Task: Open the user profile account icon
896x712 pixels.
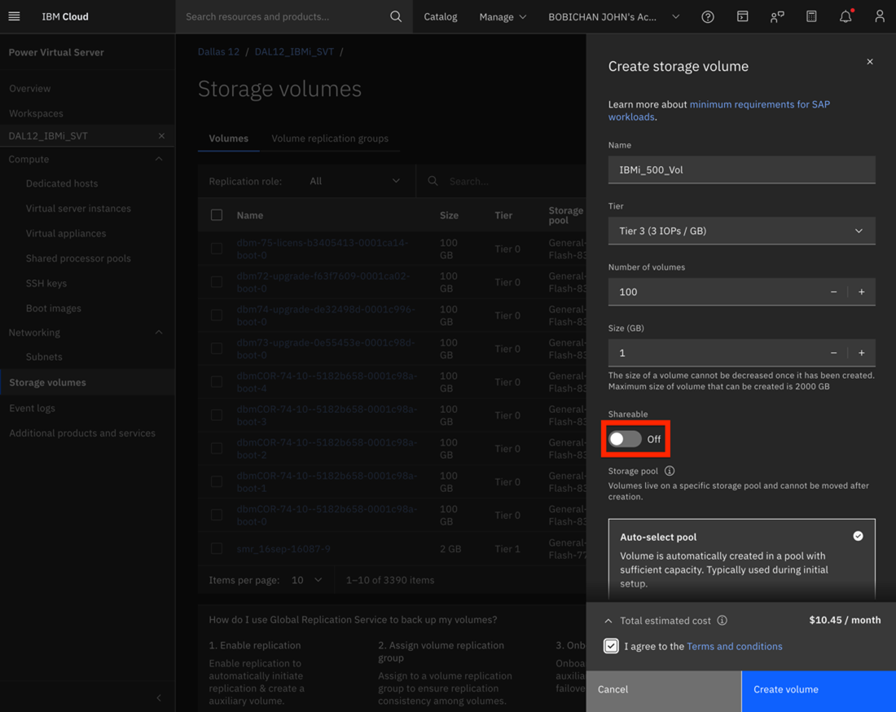Action: [880, 16]
